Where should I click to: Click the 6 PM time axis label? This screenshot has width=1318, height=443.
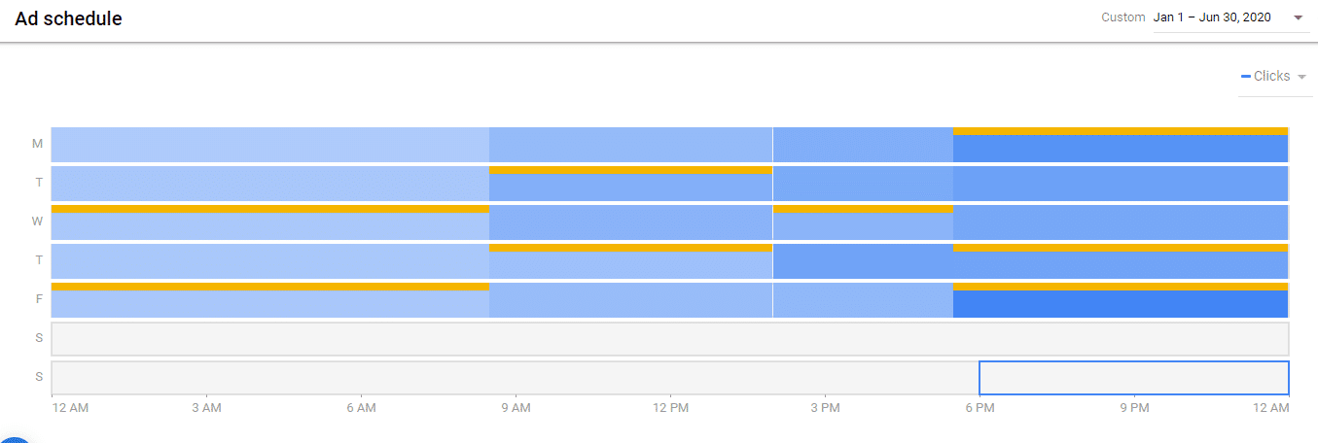[x=980, y=408]
